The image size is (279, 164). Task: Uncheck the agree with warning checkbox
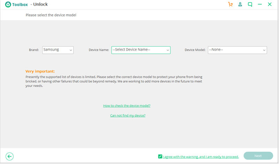tap(160, 157)
